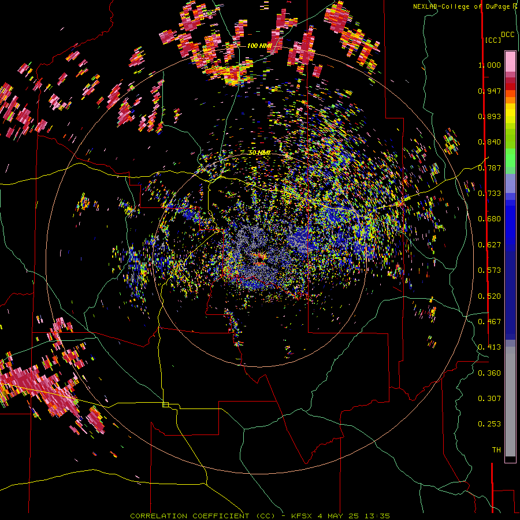Click the 0.733 value on color scale

click(489, 194)
